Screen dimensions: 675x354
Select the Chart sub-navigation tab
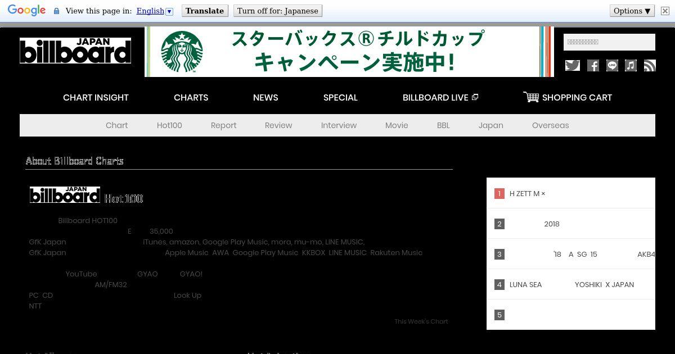click(116, 125)
